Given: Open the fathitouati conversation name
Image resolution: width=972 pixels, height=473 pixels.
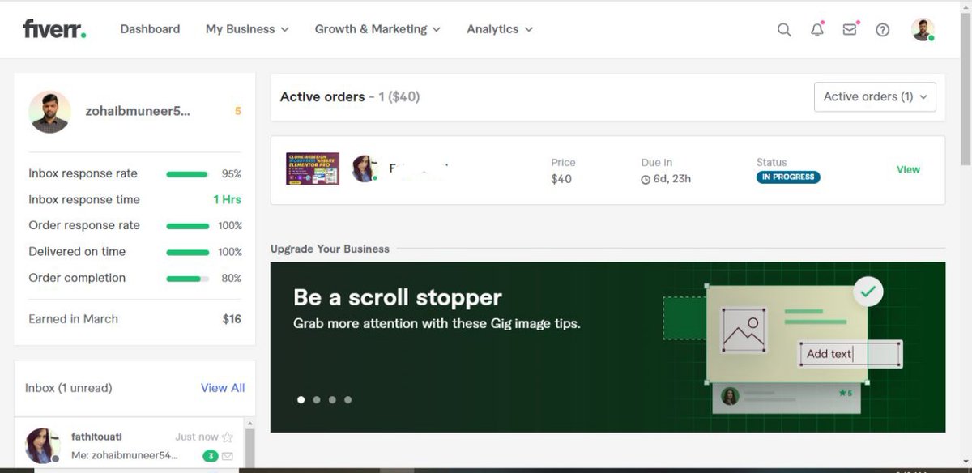Looking at the screenshot, I should 96,437.
